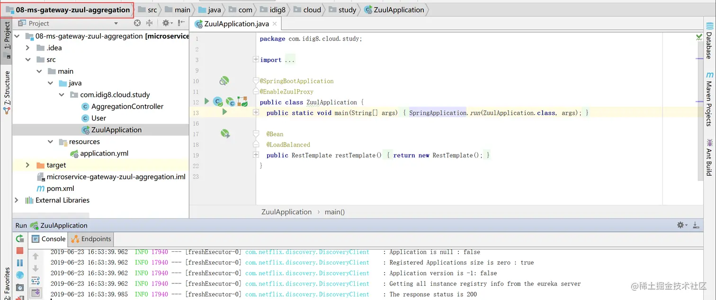Expand folded restTemplate method on line 19
The height and width of the screenshot is (300, 716).
click(256, 155)
